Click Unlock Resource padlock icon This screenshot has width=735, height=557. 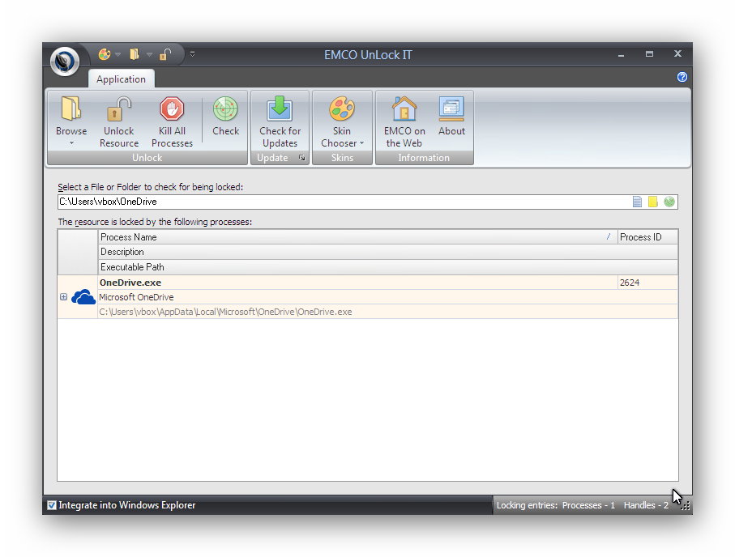tap(118, 109)
